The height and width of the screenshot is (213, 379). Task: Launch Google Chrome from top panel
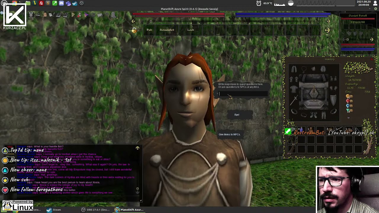(14, 3)
